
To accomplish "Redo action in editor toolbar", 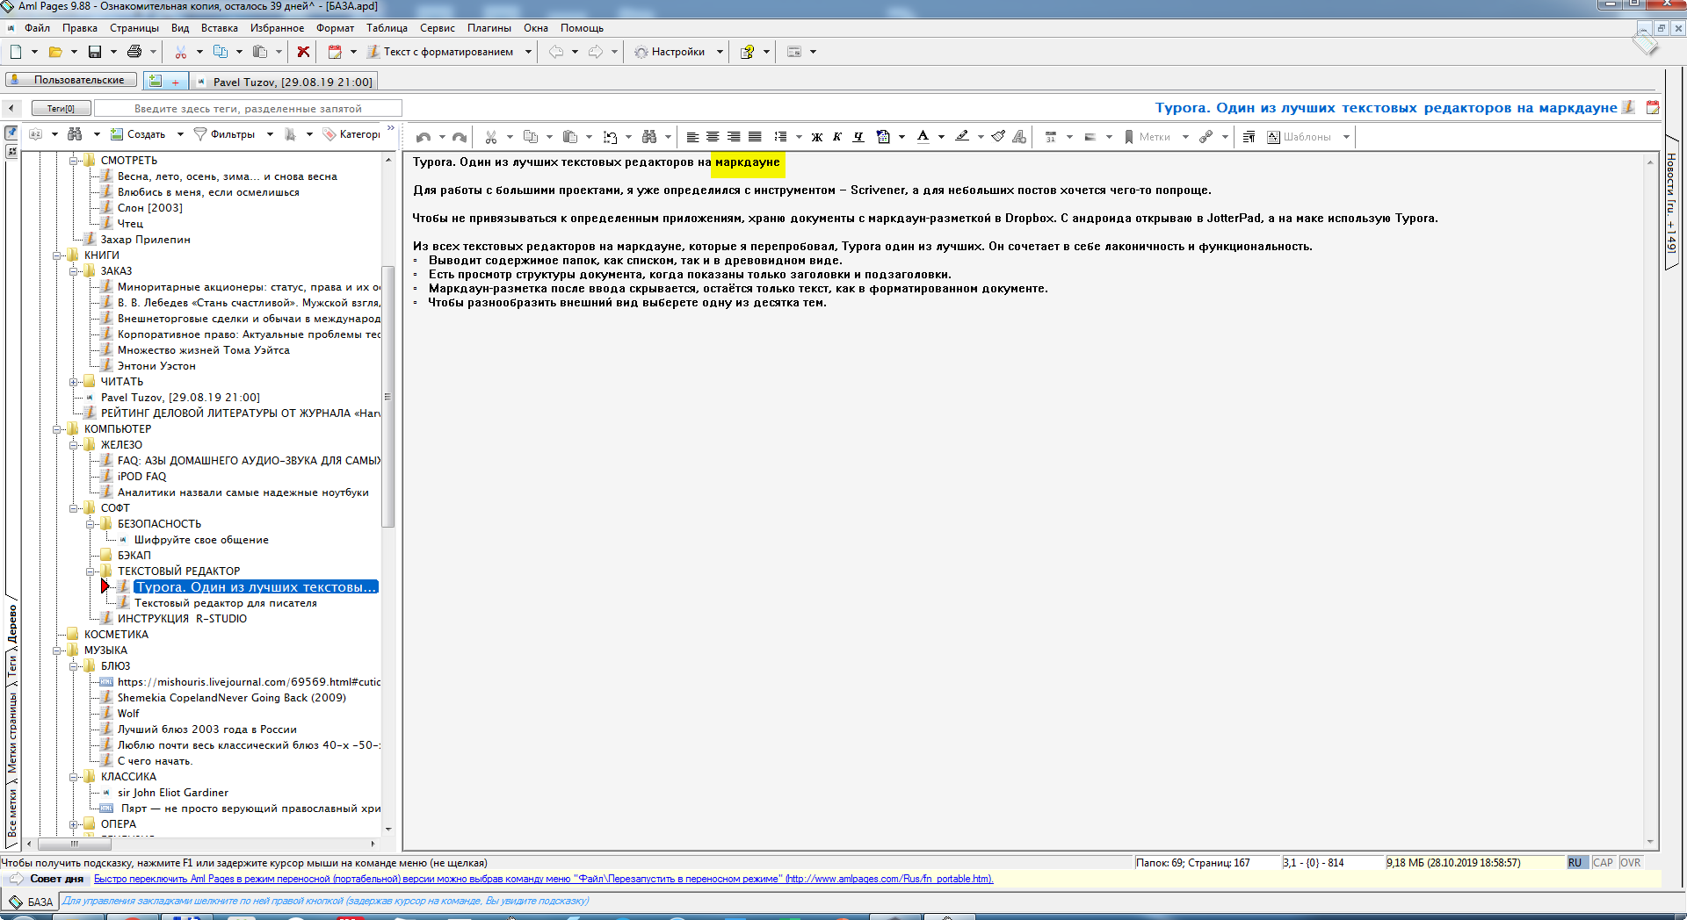I will pos(459,137).
